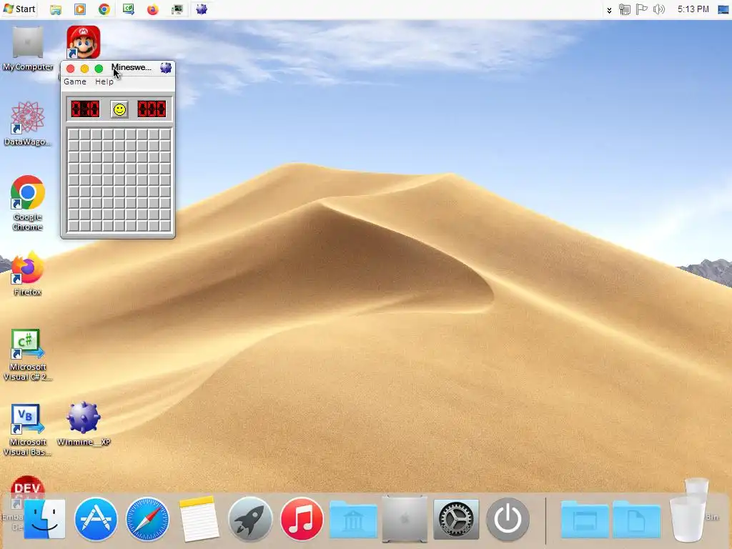This screenshot has width=732, height=549.
Task: Maximize Minesweeper using the green button
Action: [x=99, y=69]
